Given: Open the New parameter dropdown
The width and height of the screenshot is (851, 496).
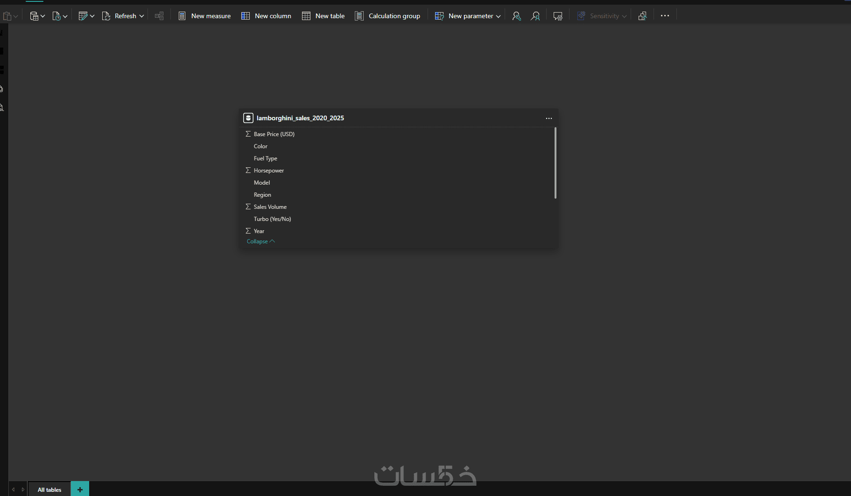Looking at the screenshot, I should click(468, 16).
